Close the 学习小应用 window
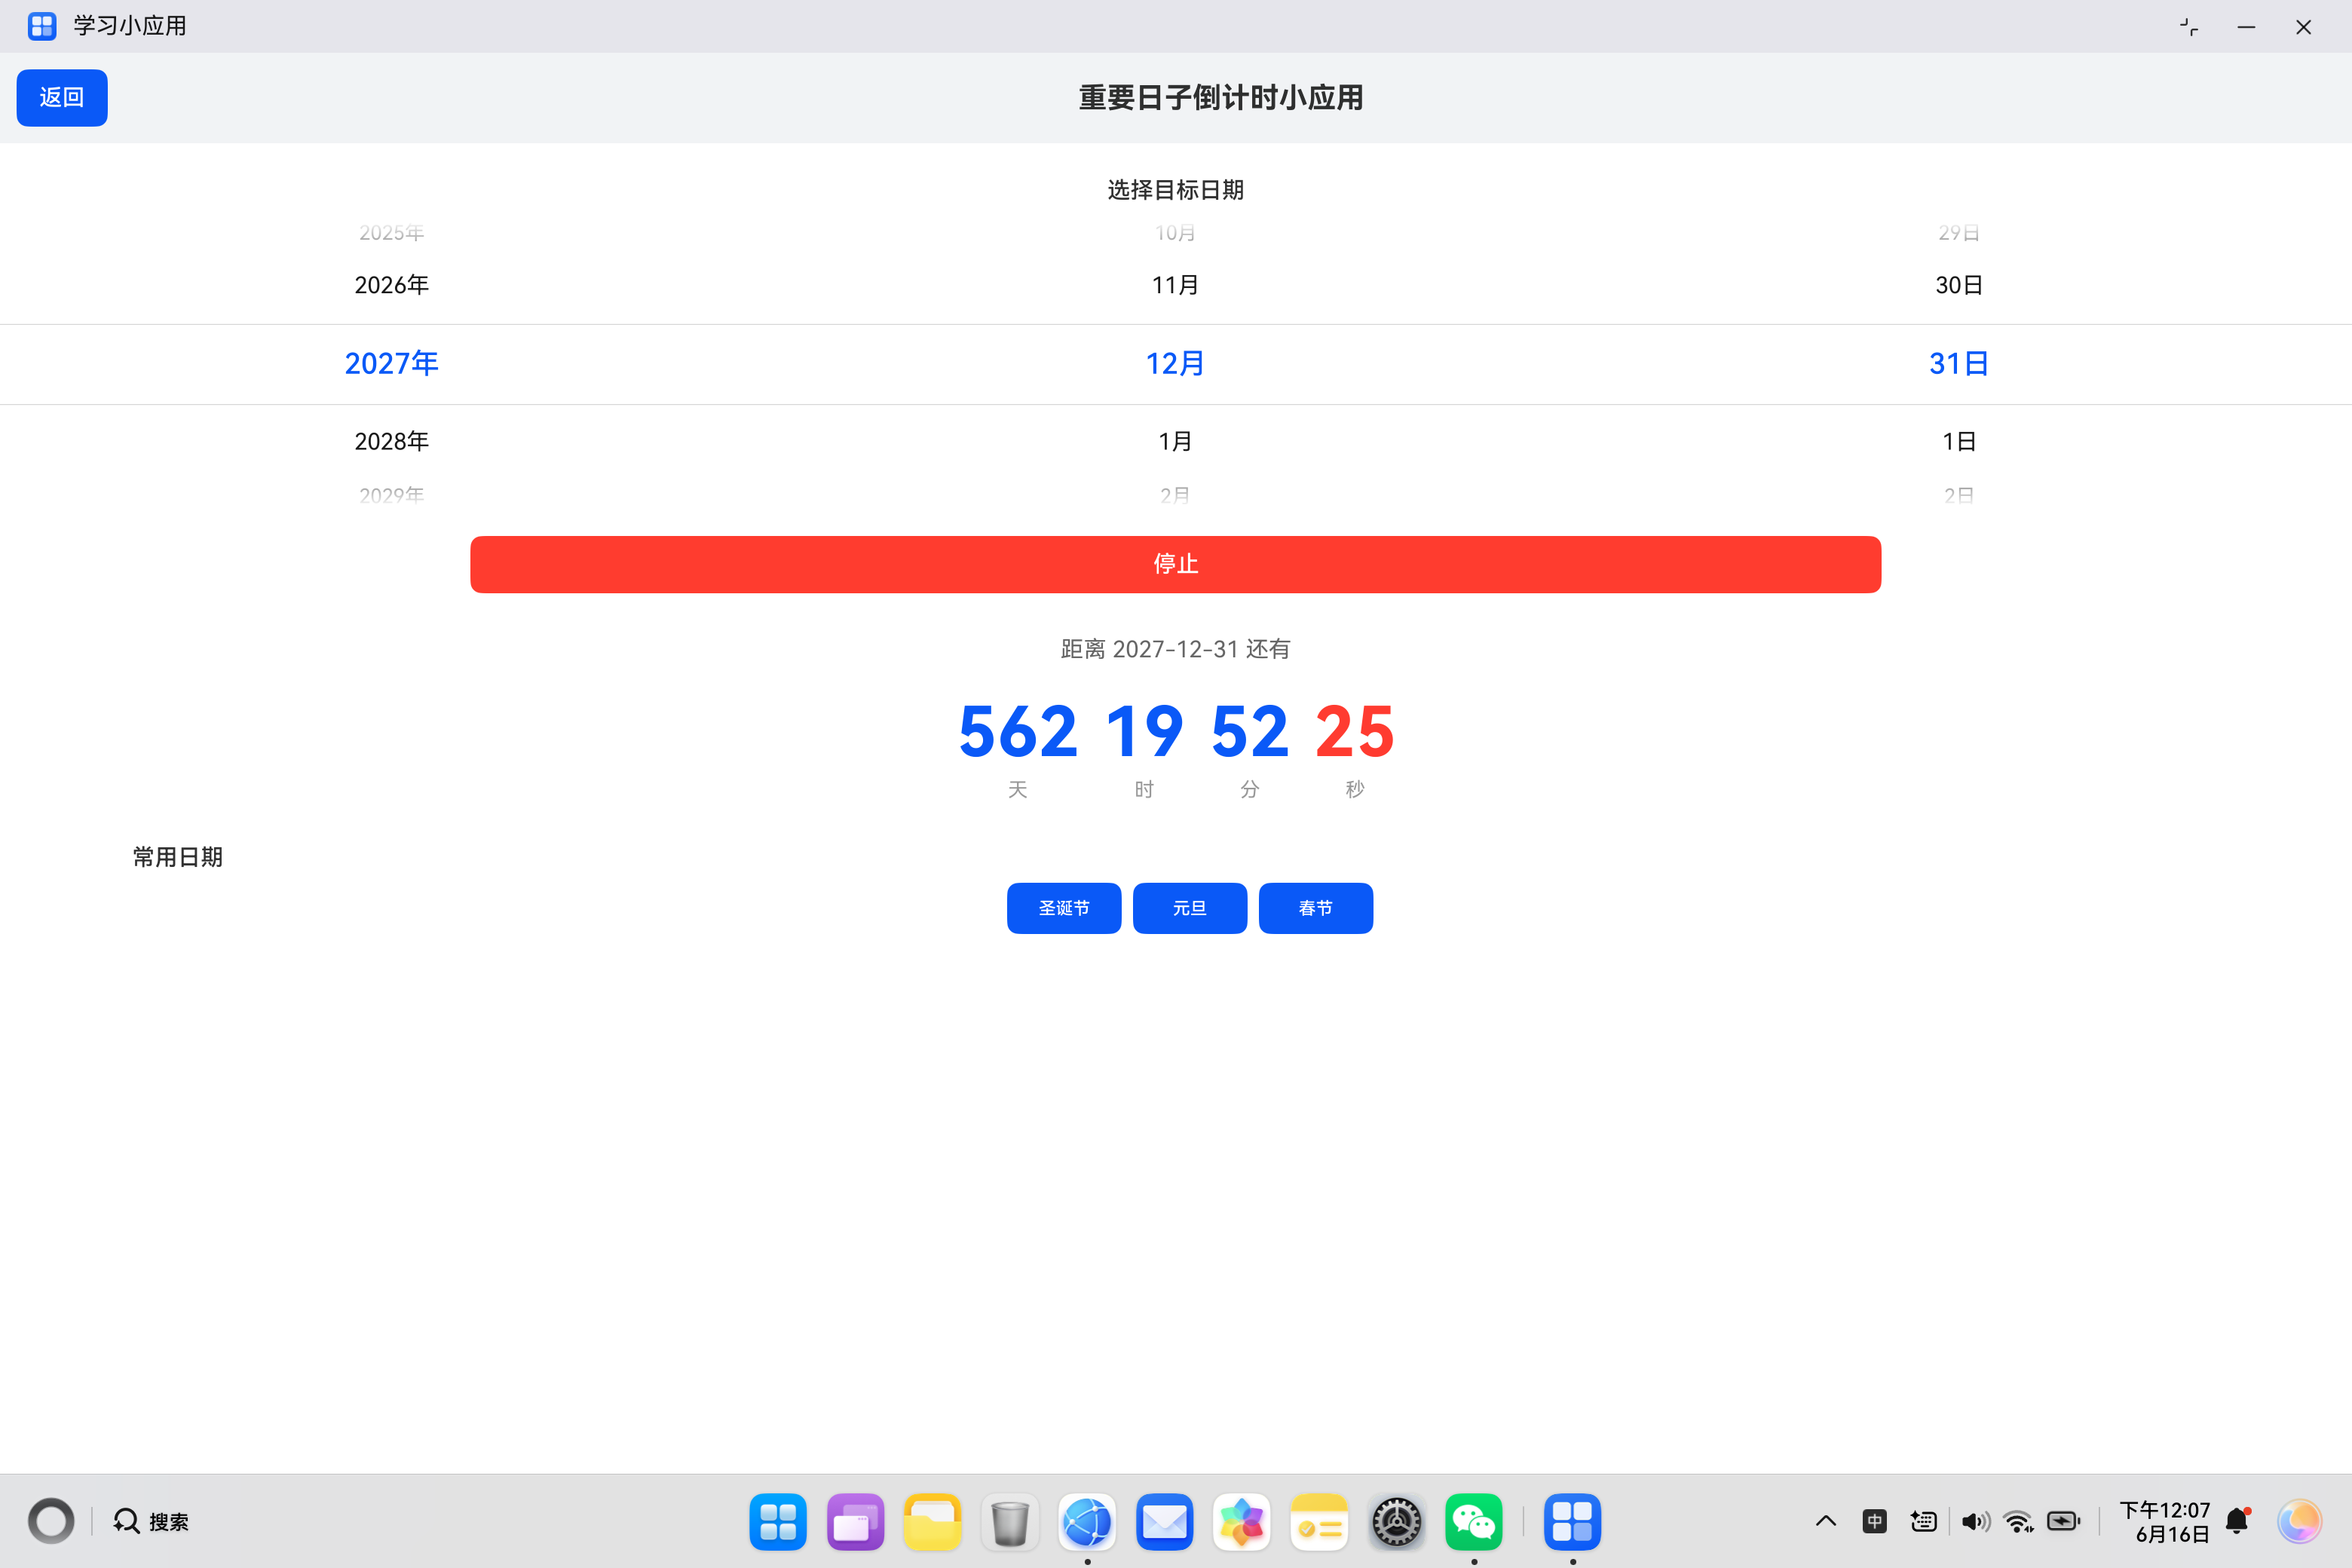Screen dimensions: 2352x1568 click(x=2303, y=27)
